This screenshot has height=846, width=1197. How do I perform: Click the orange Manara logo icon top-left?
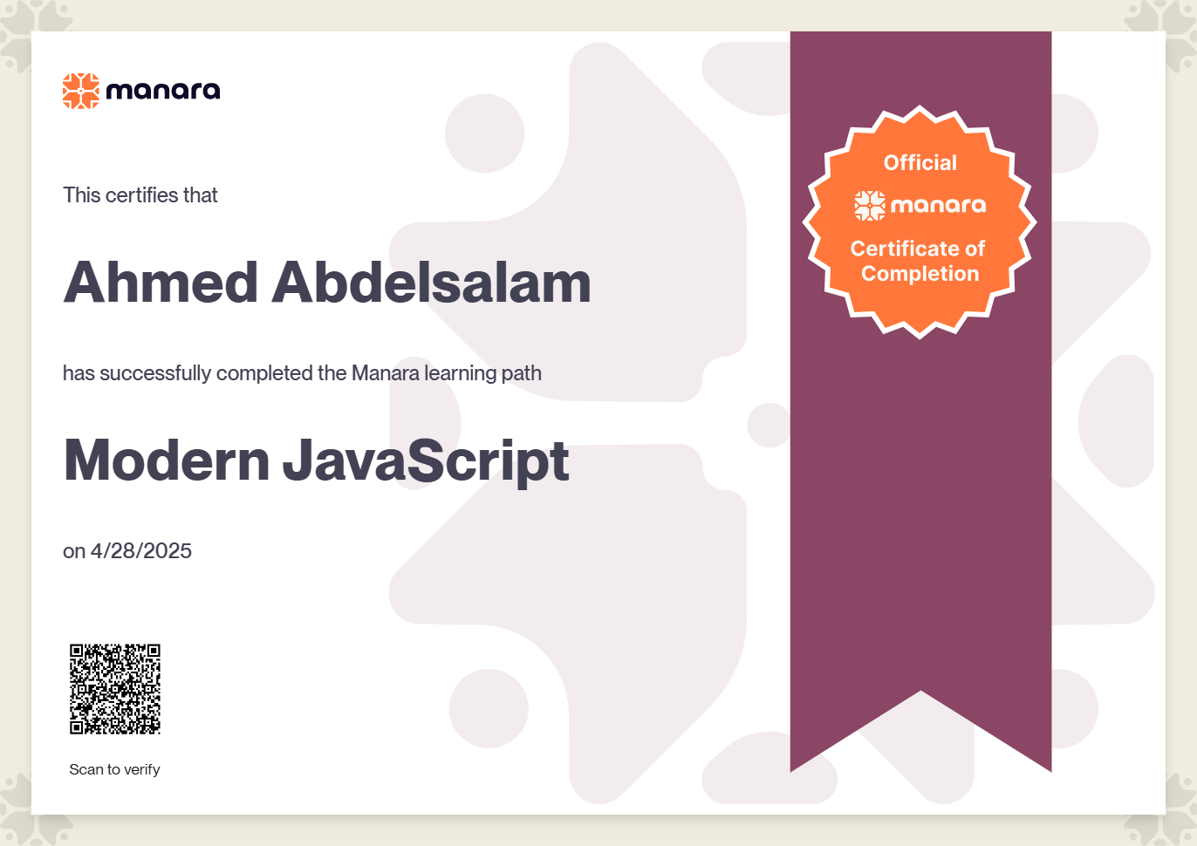coord(81,91)
